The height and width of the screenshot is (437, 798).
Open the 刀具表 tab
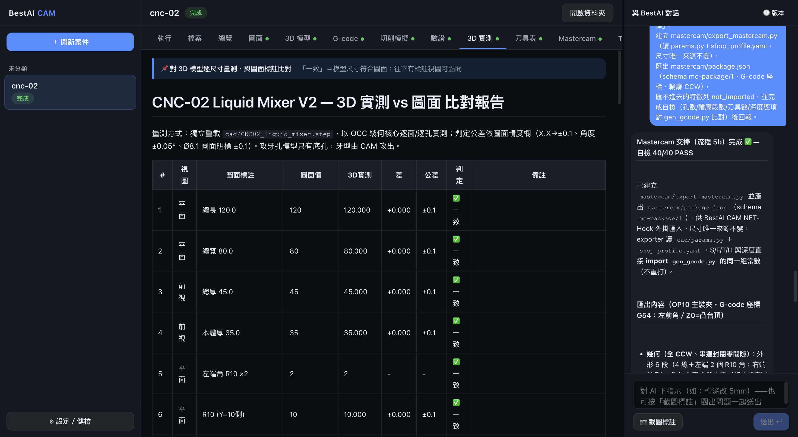coord(528,38)
